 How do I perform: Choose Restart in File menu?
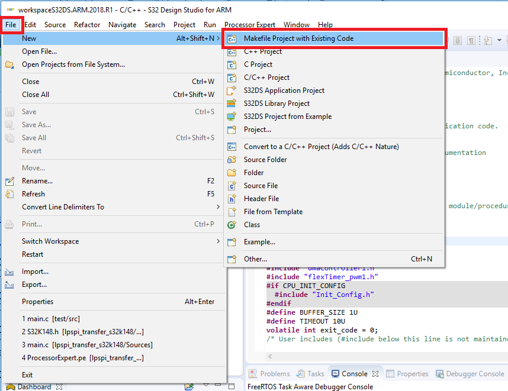coord(114,254)
